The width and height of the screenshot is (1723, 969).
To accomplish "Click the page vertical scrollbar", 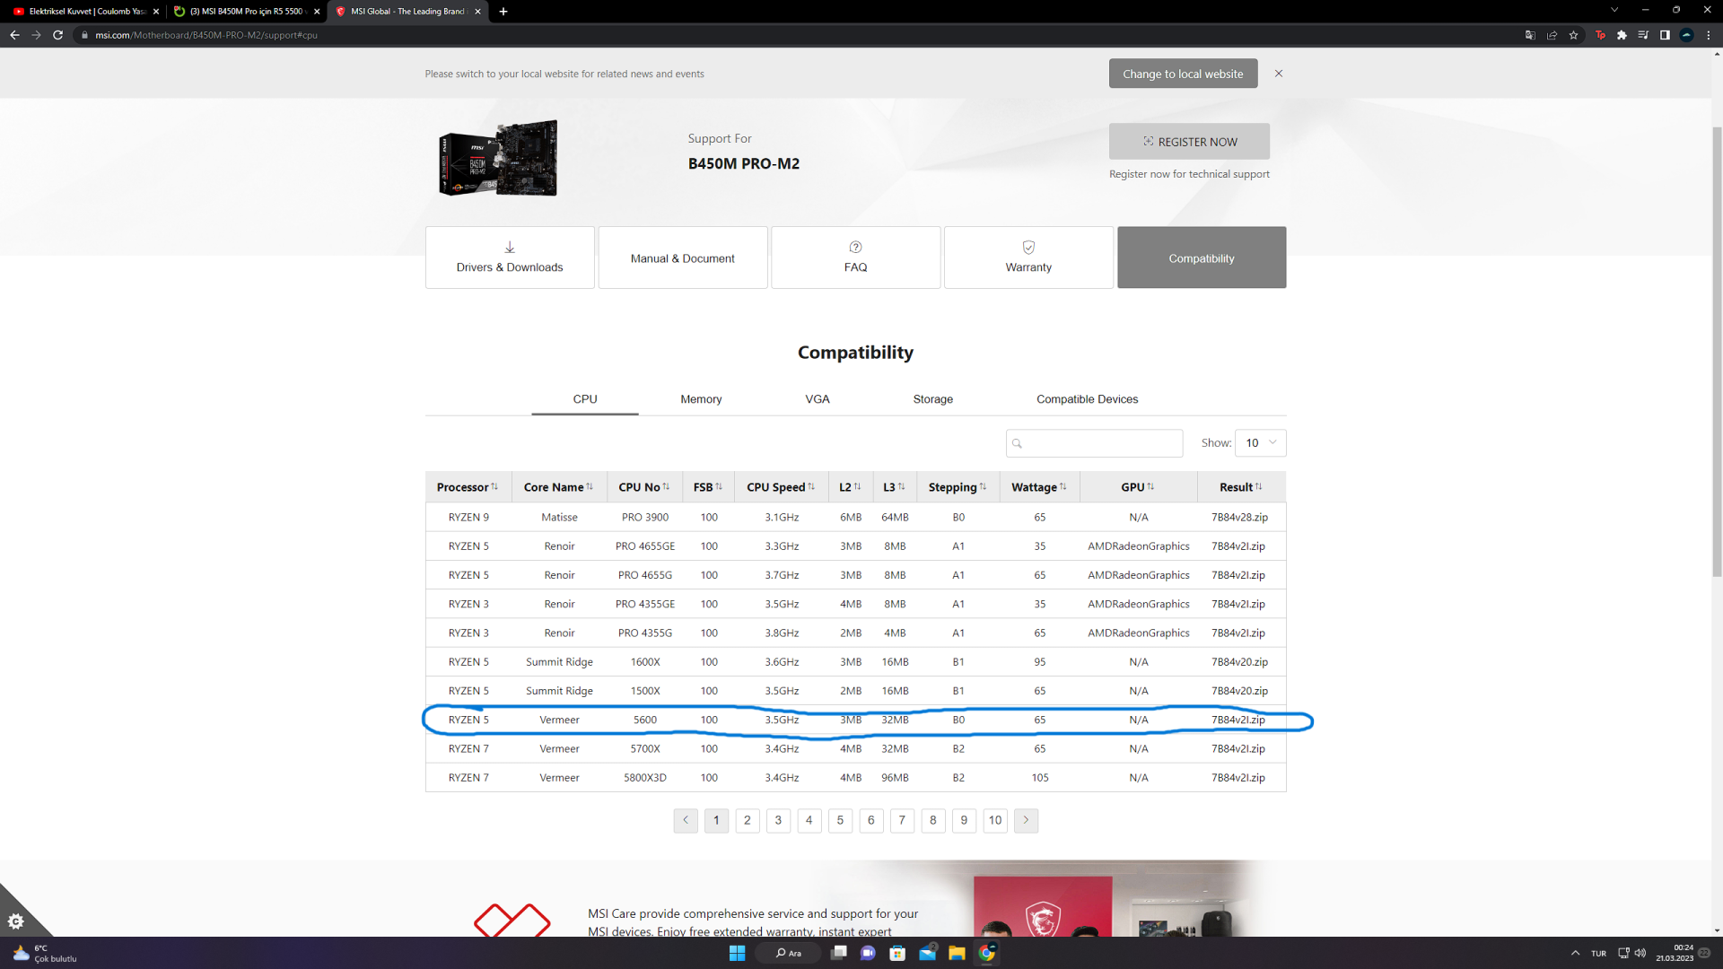I will (x=1717, y=350).
